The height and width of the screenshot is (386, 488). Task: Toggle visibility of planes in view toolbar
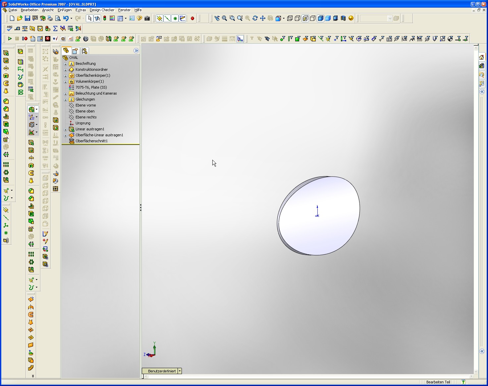click(159, 18)
